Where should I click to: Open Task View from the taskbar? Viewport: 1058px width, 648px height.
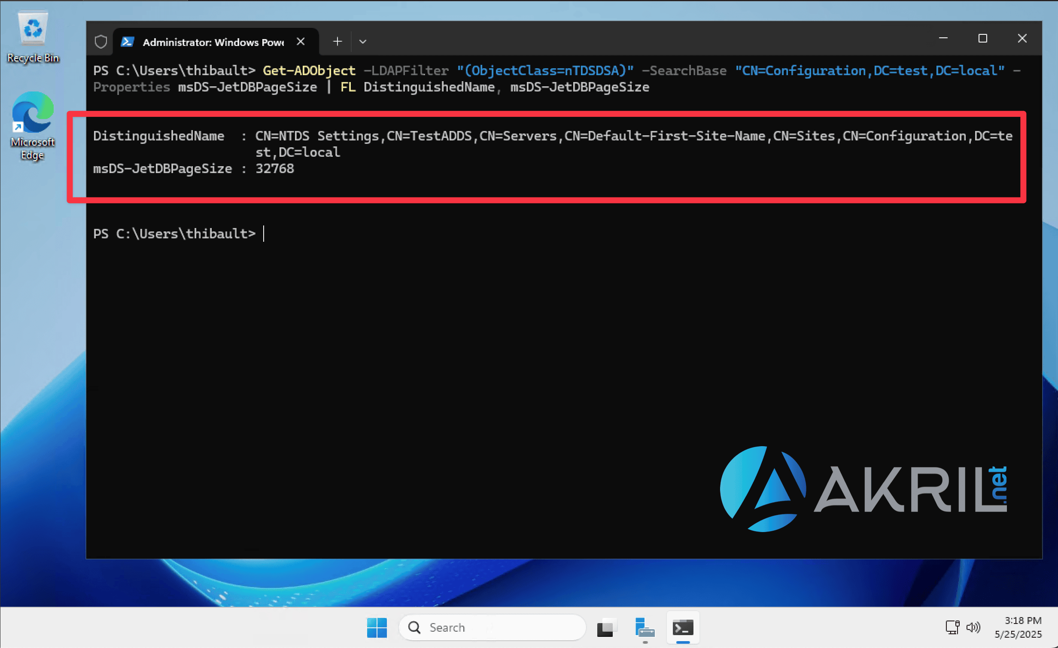[x=607, y=628]
